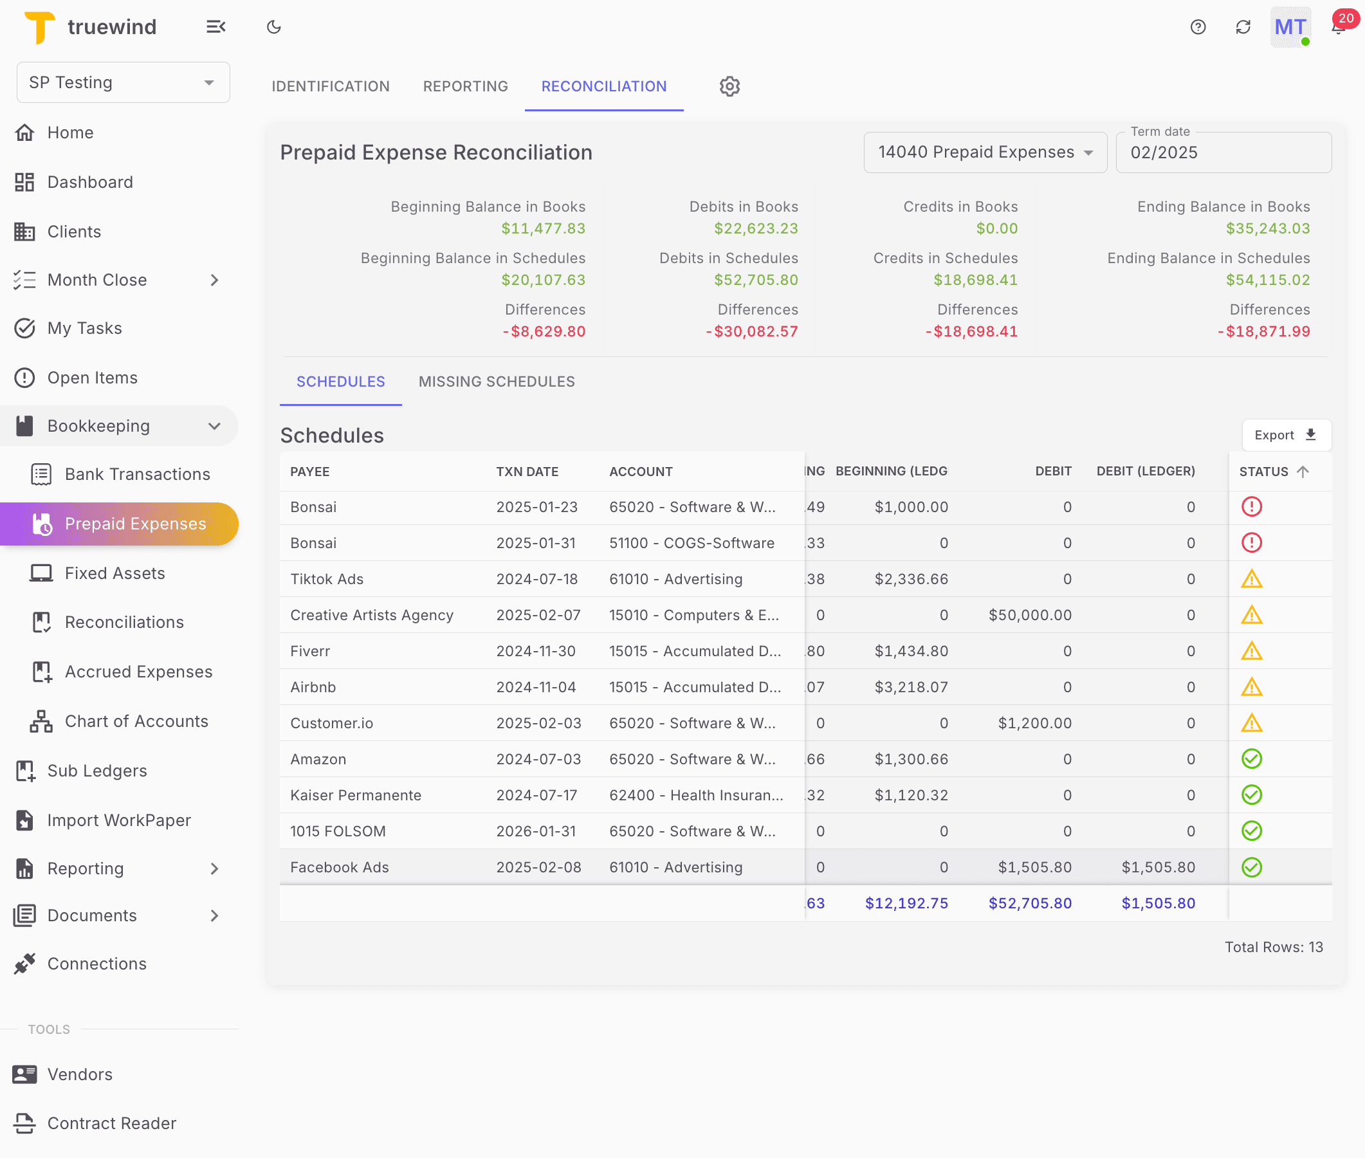The image size is (1365, 1158).
Task: Select the Fixed Assets icon in sidebar
Action: tap(41, 573)
